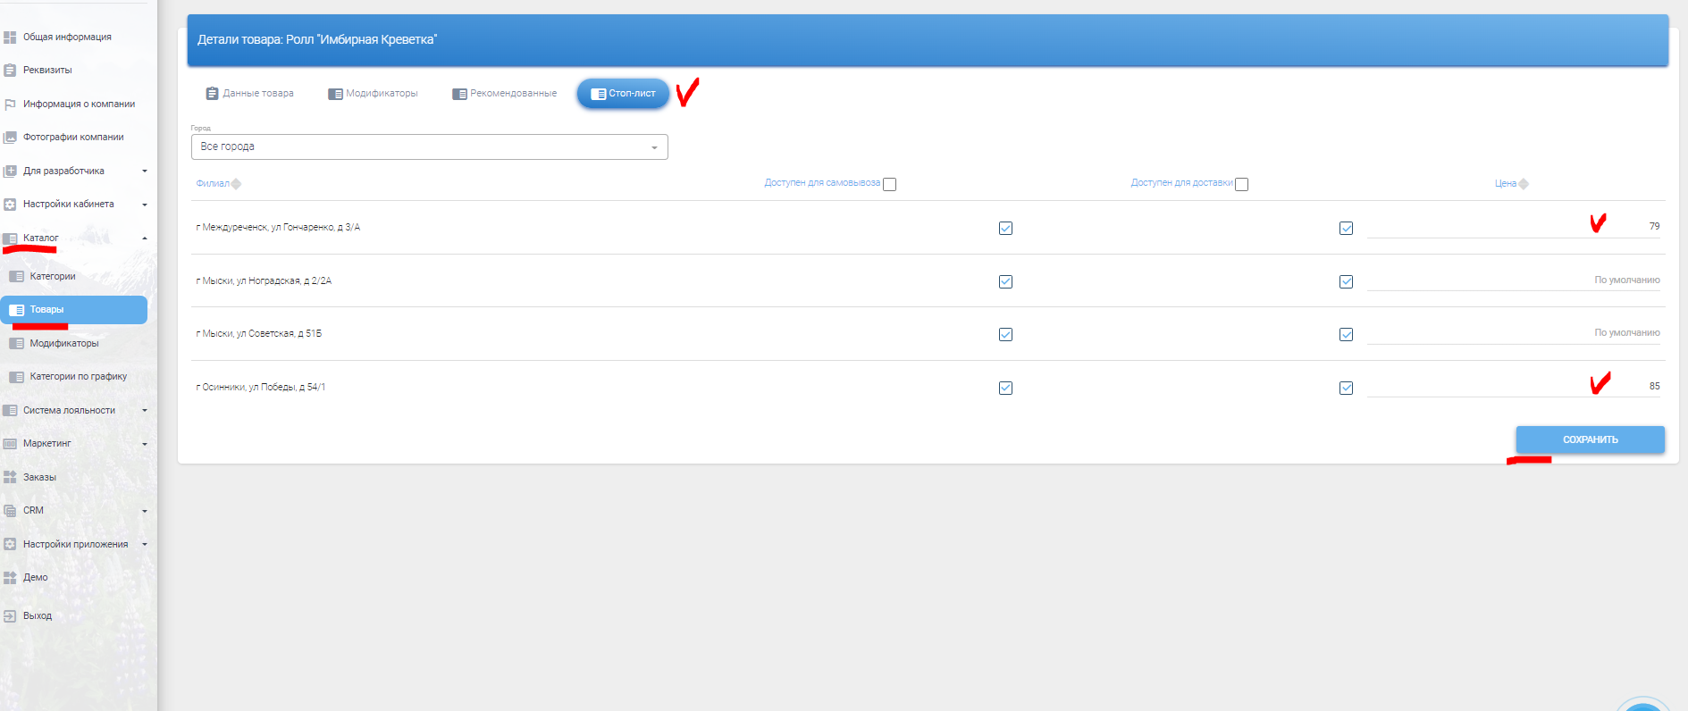Click the Фотографии компании gallery icon
Screen dimensions: 1688x711
(10, 138)
